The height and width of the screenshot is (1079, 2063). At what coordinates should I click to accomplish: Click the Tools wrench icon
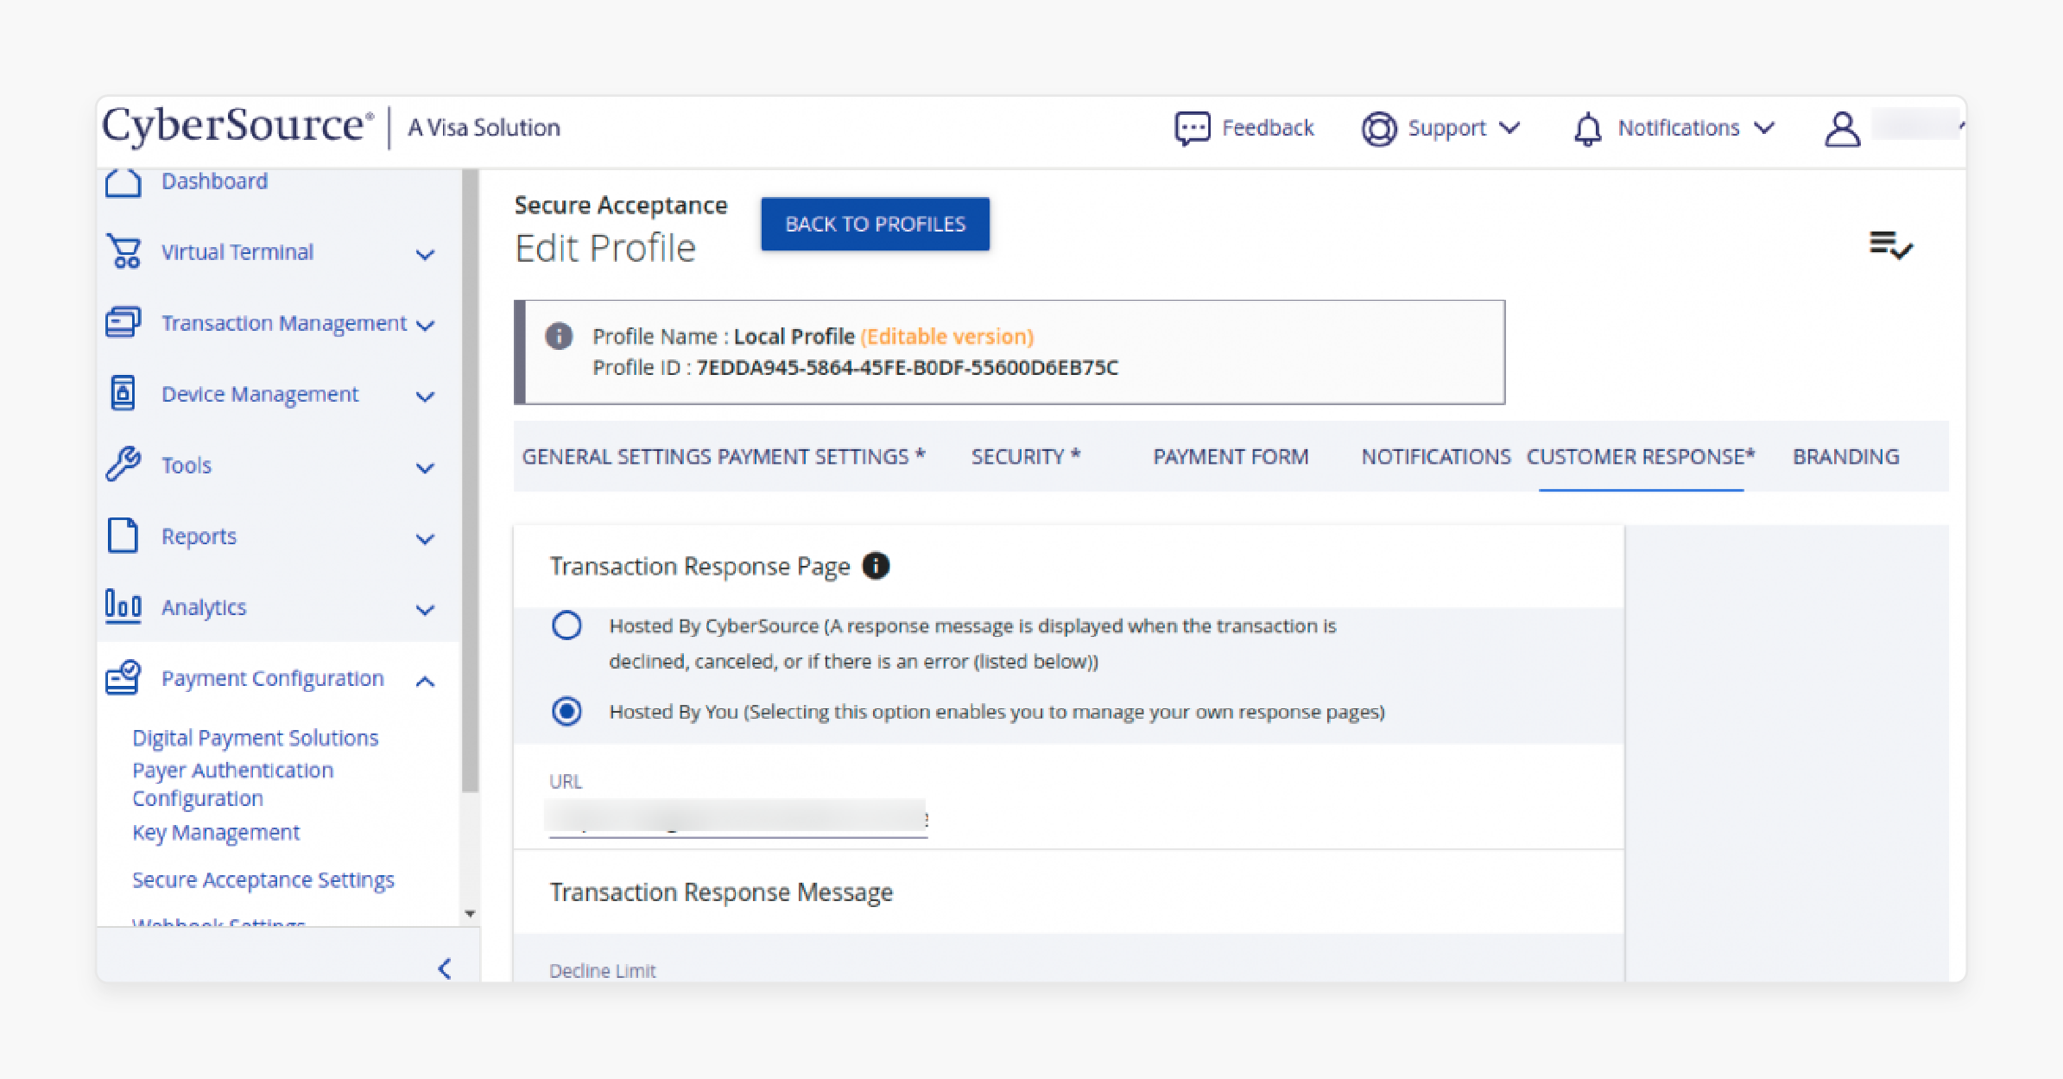click(123, 464)
